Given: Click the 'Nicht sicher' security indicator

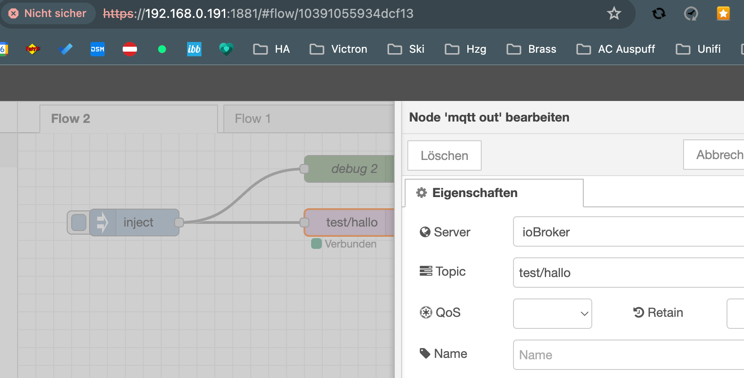Looking at the screenshot, I should tap(48, 13).
